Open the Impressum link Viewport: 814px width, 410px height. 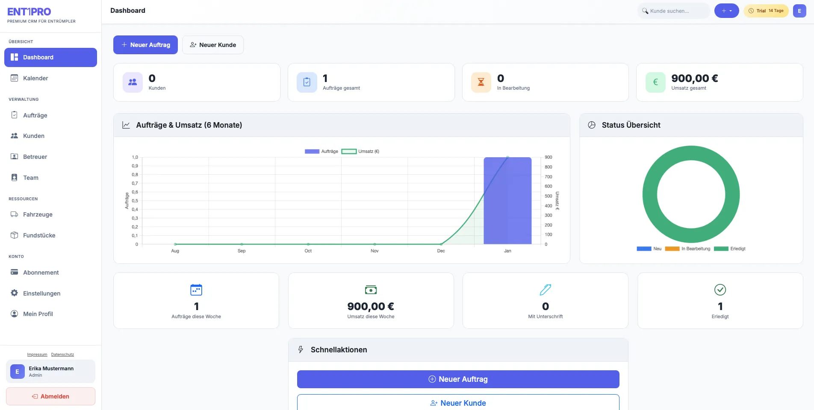coord(37,354)
